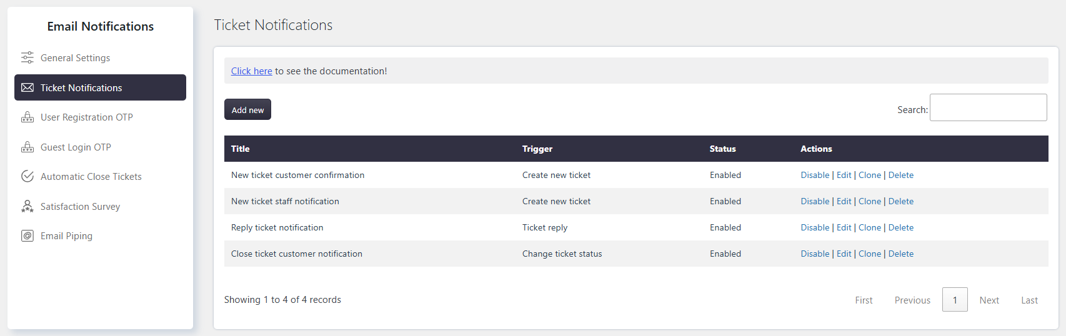Image resolution: width=1066 pixels, height=336 pixels.
Task: Click the Ticket Notifications envelope icon
Action: [x=27, y=87]
